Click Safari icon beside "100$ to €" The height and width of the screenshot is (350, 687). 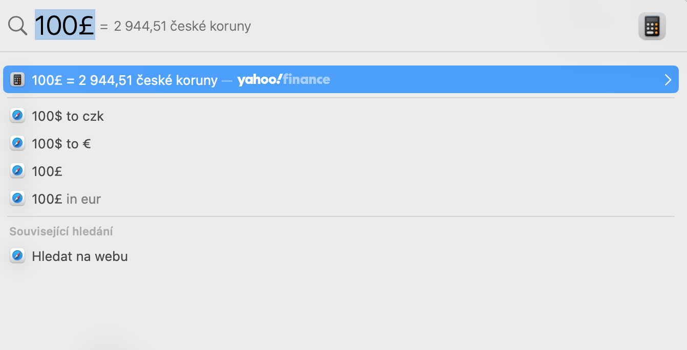17,144
